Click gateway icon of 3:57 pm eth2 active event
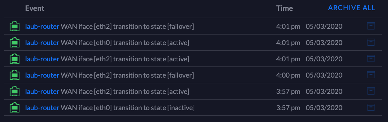Screen dimensions: 388x122 (x=15, y=91)
